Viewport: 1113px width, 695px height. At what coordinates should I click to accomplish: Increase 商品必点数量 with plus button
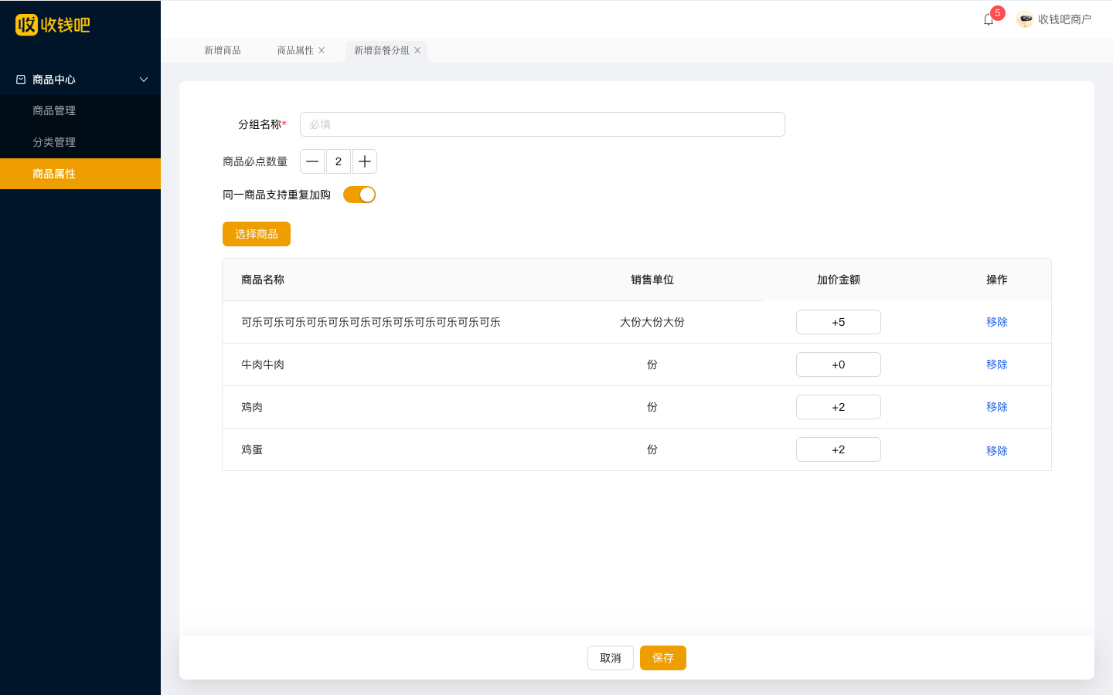tap(365, 161)
